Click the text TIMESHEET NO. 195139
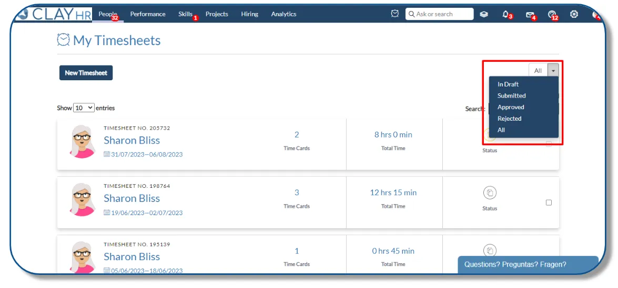The image size is (618, 288). click(x=137, y=244)
